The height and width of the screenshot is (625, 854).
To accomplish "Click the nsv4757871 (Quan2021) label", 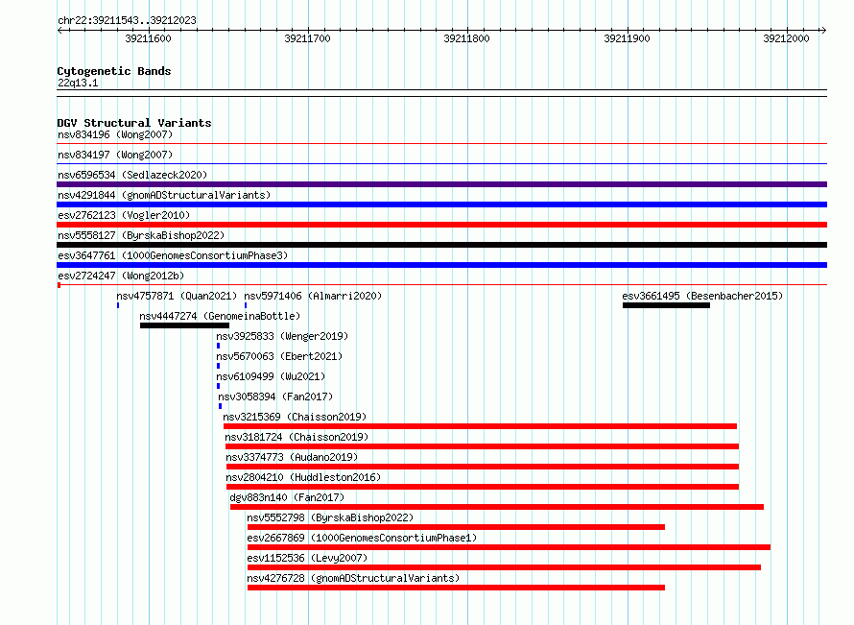I will [x=177, y=296].
